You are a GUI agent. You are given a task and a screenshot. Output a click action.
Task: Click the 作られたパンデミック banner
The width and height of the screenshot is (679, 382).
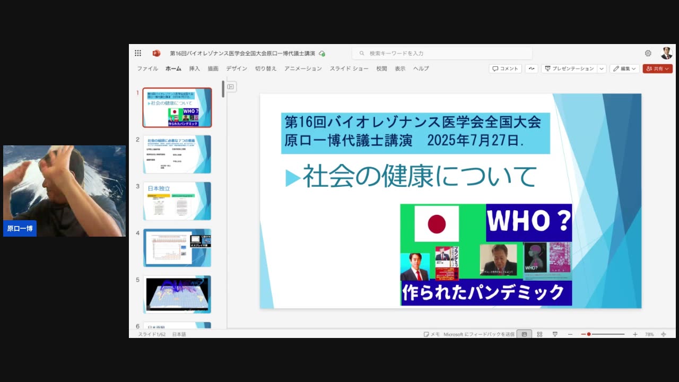(486, 292)
